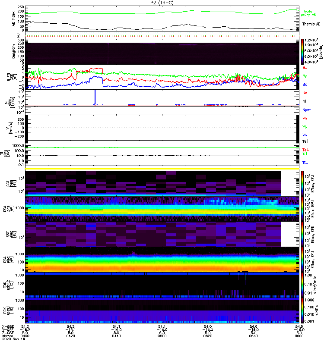324x345 pixels.
Task: Click the "0600" time tick label
Action: pos(299,336)
